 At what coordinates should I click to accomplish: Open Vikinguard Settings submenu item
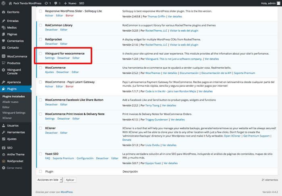pyautogui.click(x=14, y=112)
